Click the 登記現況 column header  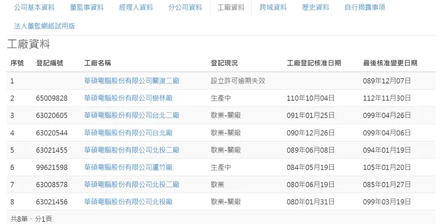click(224, 63)
